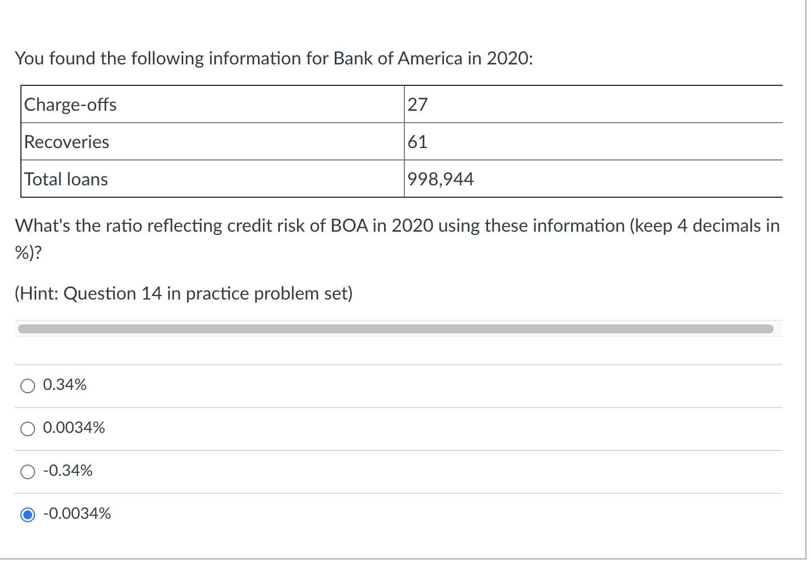Choose the 0.0034% radio button
Image resolution: width=811 pixels, height=564 pixels.
pos(27,428)
